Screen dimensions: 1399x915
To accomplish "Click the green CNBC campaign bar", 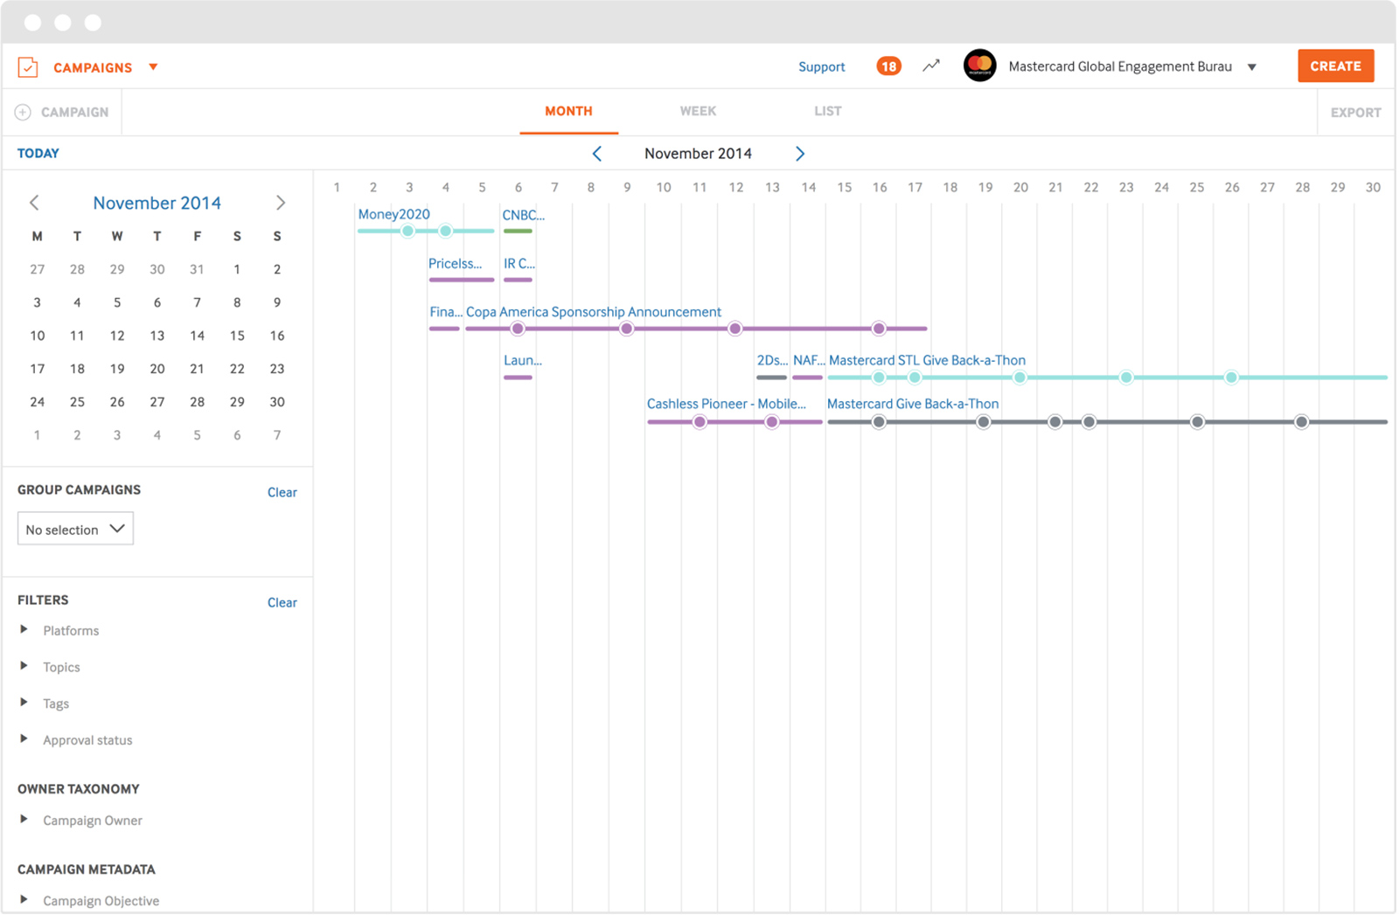I will tap(518, 231).
